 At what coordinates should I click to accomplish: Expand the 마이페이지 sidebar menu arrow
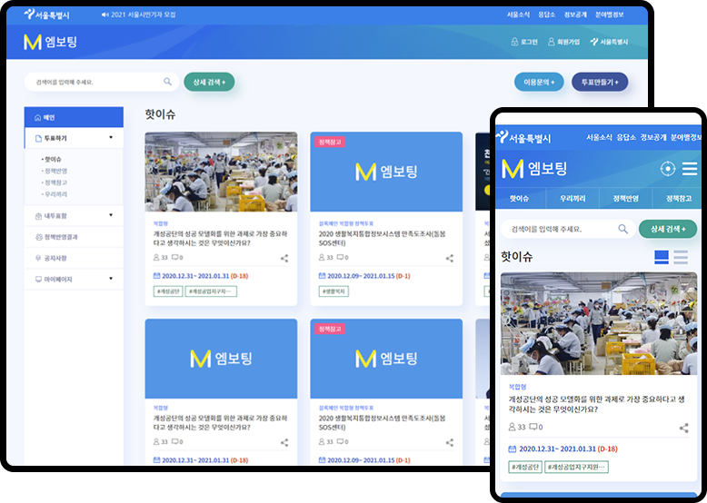pos(111,279)
